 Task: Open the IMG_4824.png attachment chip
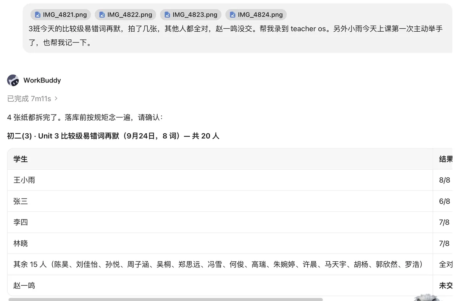[256, 15]
